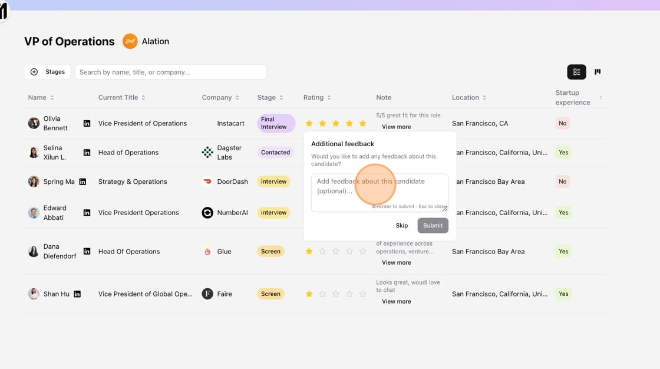Open Edward Abbati's interview stage badge
The width and height of the screenshot is (660, 369).
(x=273, y=213)
